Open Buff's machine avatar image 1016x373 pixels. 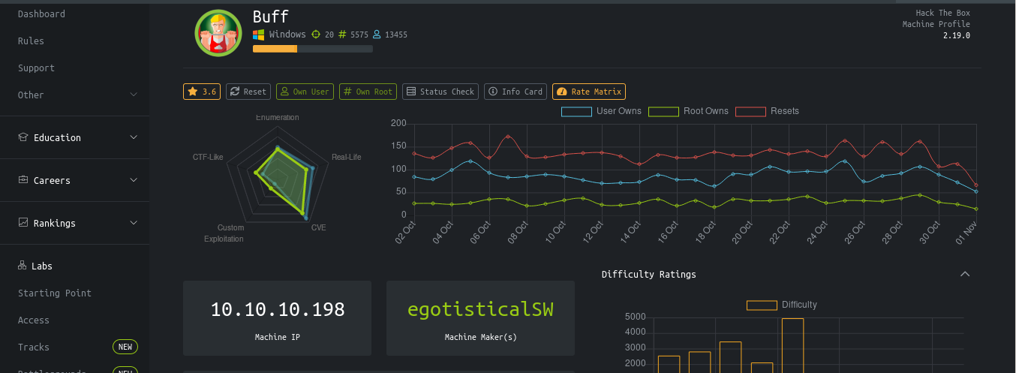point(218,33)
